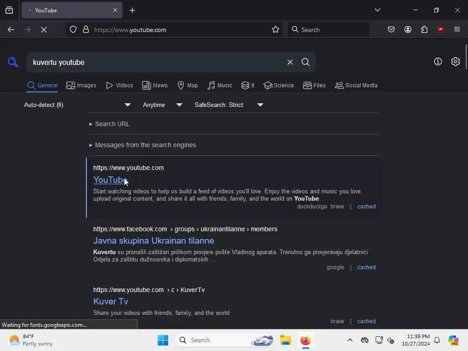Switch to Music tab
Screen dimensions: 468x351
220,85
